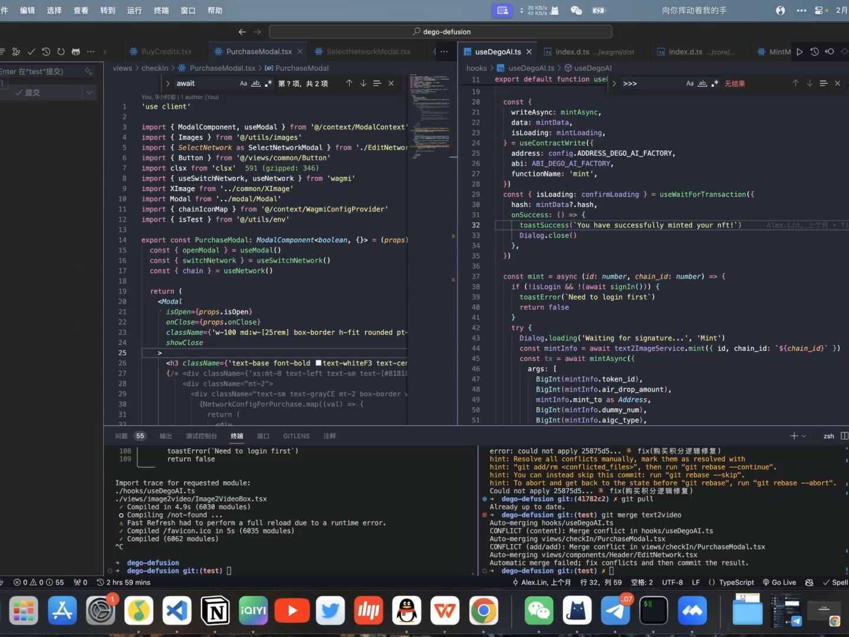Open 运行 menu in menu bar
The image size is (849, 637).
[x=134, y=10]
